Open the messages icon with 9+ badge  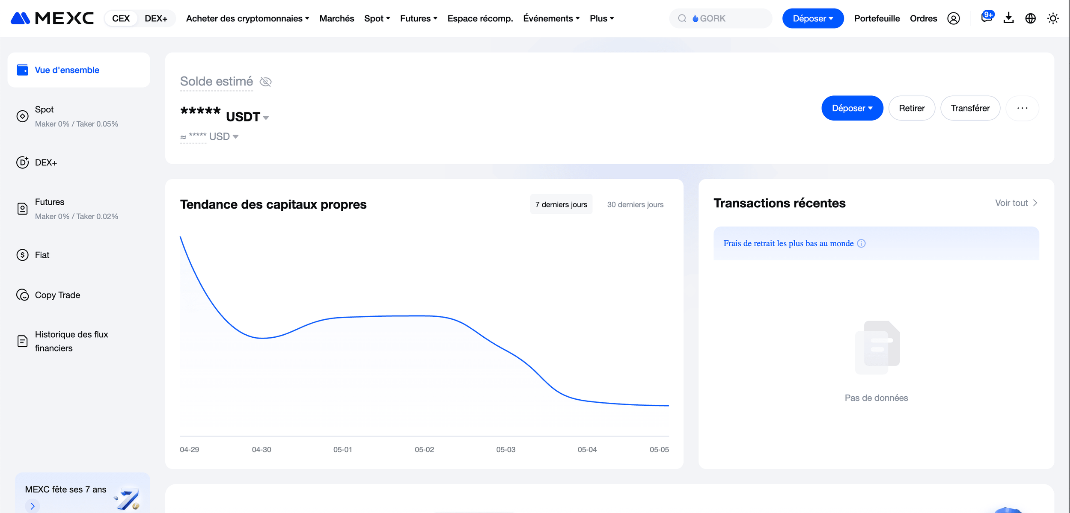[987, 18]
